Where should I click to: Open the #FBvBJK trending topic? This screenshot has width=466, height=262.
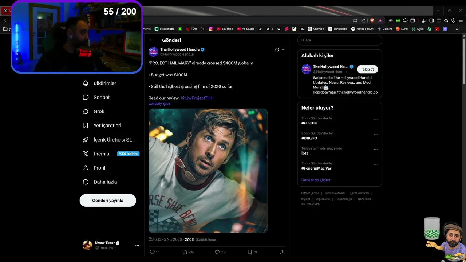[x=309, y=123]
